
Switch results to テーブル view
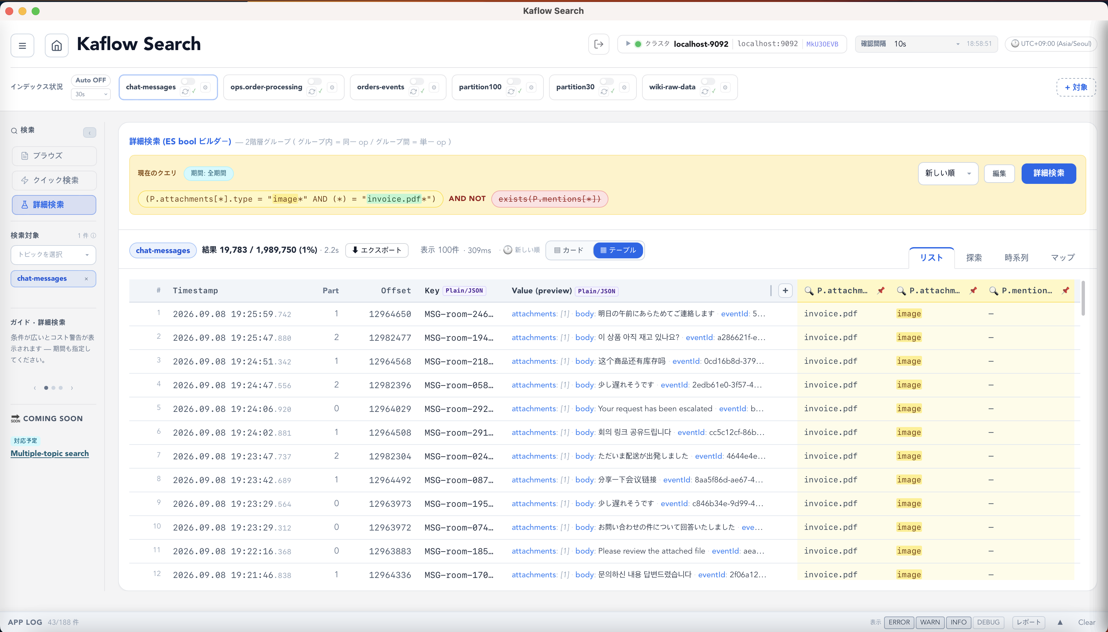[x=618, y=250]
